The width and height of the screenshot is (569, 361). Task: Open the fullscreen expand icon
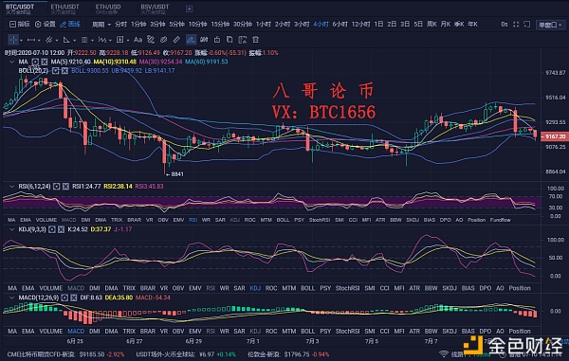click(x=516, y=25)
